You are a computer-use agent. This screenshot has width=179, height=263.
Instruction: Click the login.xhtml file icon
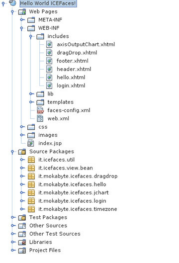point(49,86)
